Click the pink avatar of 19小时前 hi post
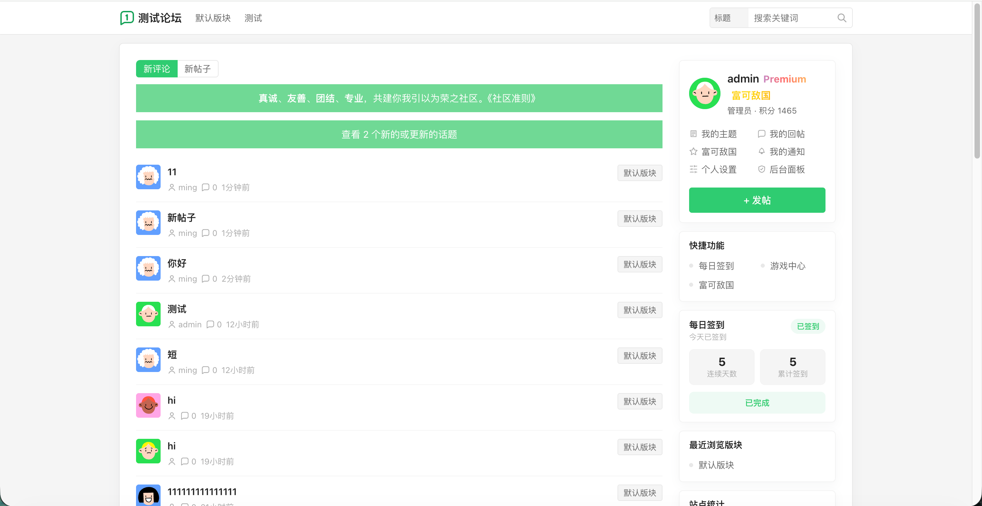The width and height of the screenshot is (982, 506). point(148,405)
